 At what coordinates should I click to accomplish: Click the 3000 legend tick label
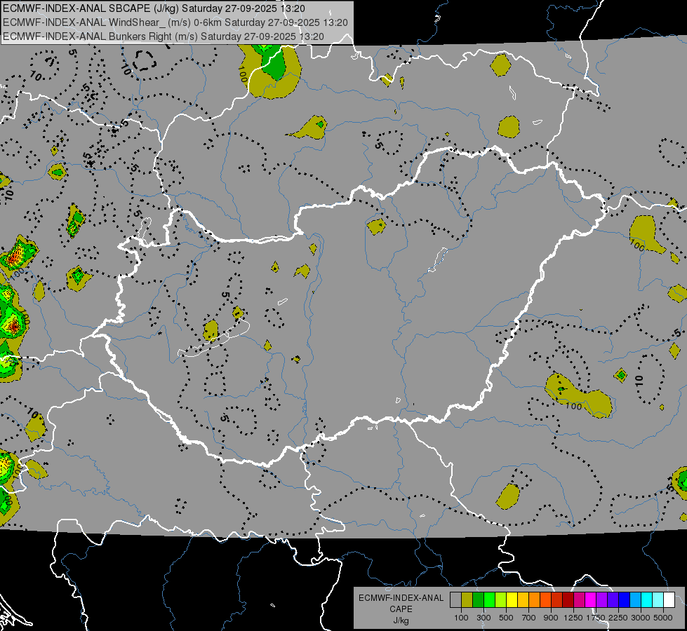coord(641,618)
